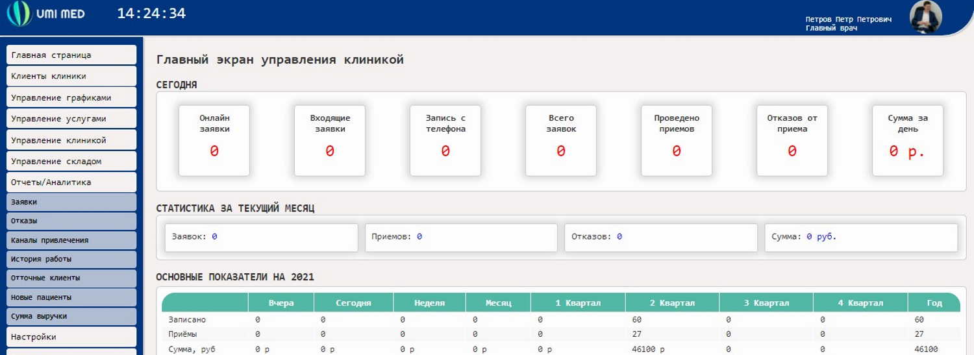Open Отточные клиенты report
The width and height of the screenshot is (974, 355).
71,278
